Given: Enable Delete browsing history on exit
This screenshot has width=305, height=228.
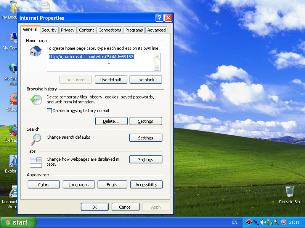Looking at the screenshot, I should pos(49,111).
